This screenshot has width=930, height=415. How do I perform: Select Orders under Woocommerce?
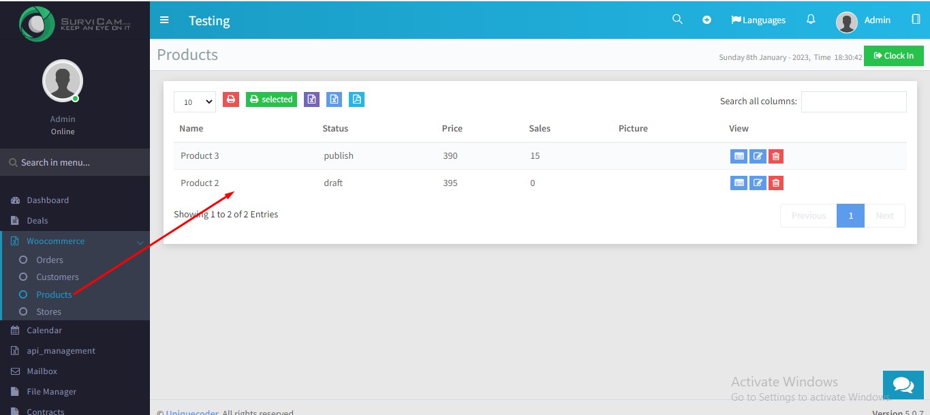tap(50, 260)
